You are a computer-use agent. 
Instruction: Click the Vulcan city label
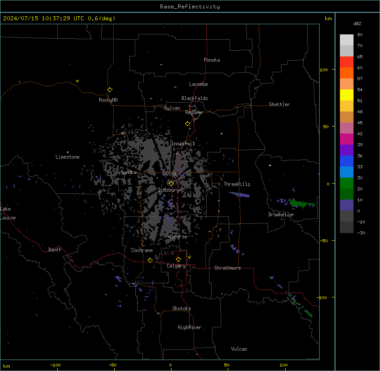pos(239,349)
